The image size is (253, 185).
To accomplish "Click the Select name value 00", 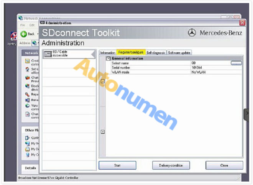I will point(194,63).
